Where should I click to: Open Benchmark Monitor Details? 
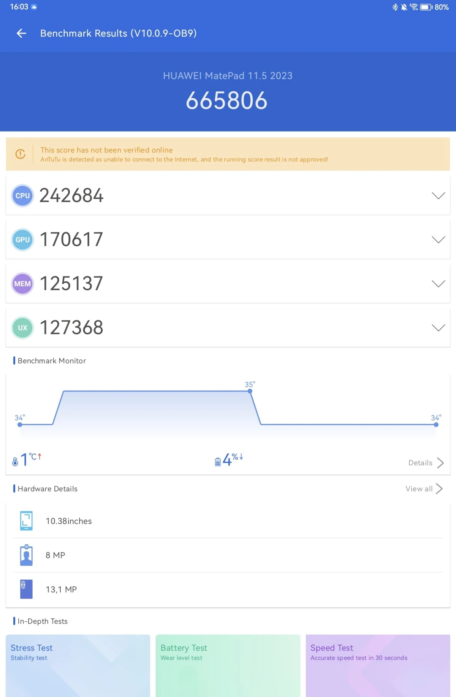[x=426, y=463]
